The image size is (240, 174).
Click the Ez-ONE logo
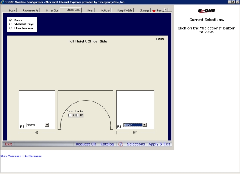click(207, 10)
